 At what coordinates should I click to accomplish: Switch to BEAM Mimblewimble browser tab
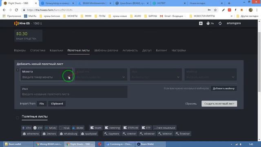95,3
